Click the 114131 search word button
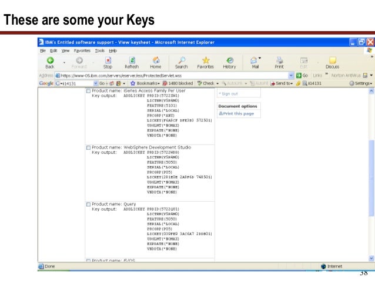Image resolution: width=375 pixels, height=281 pixels. point(312,83)
